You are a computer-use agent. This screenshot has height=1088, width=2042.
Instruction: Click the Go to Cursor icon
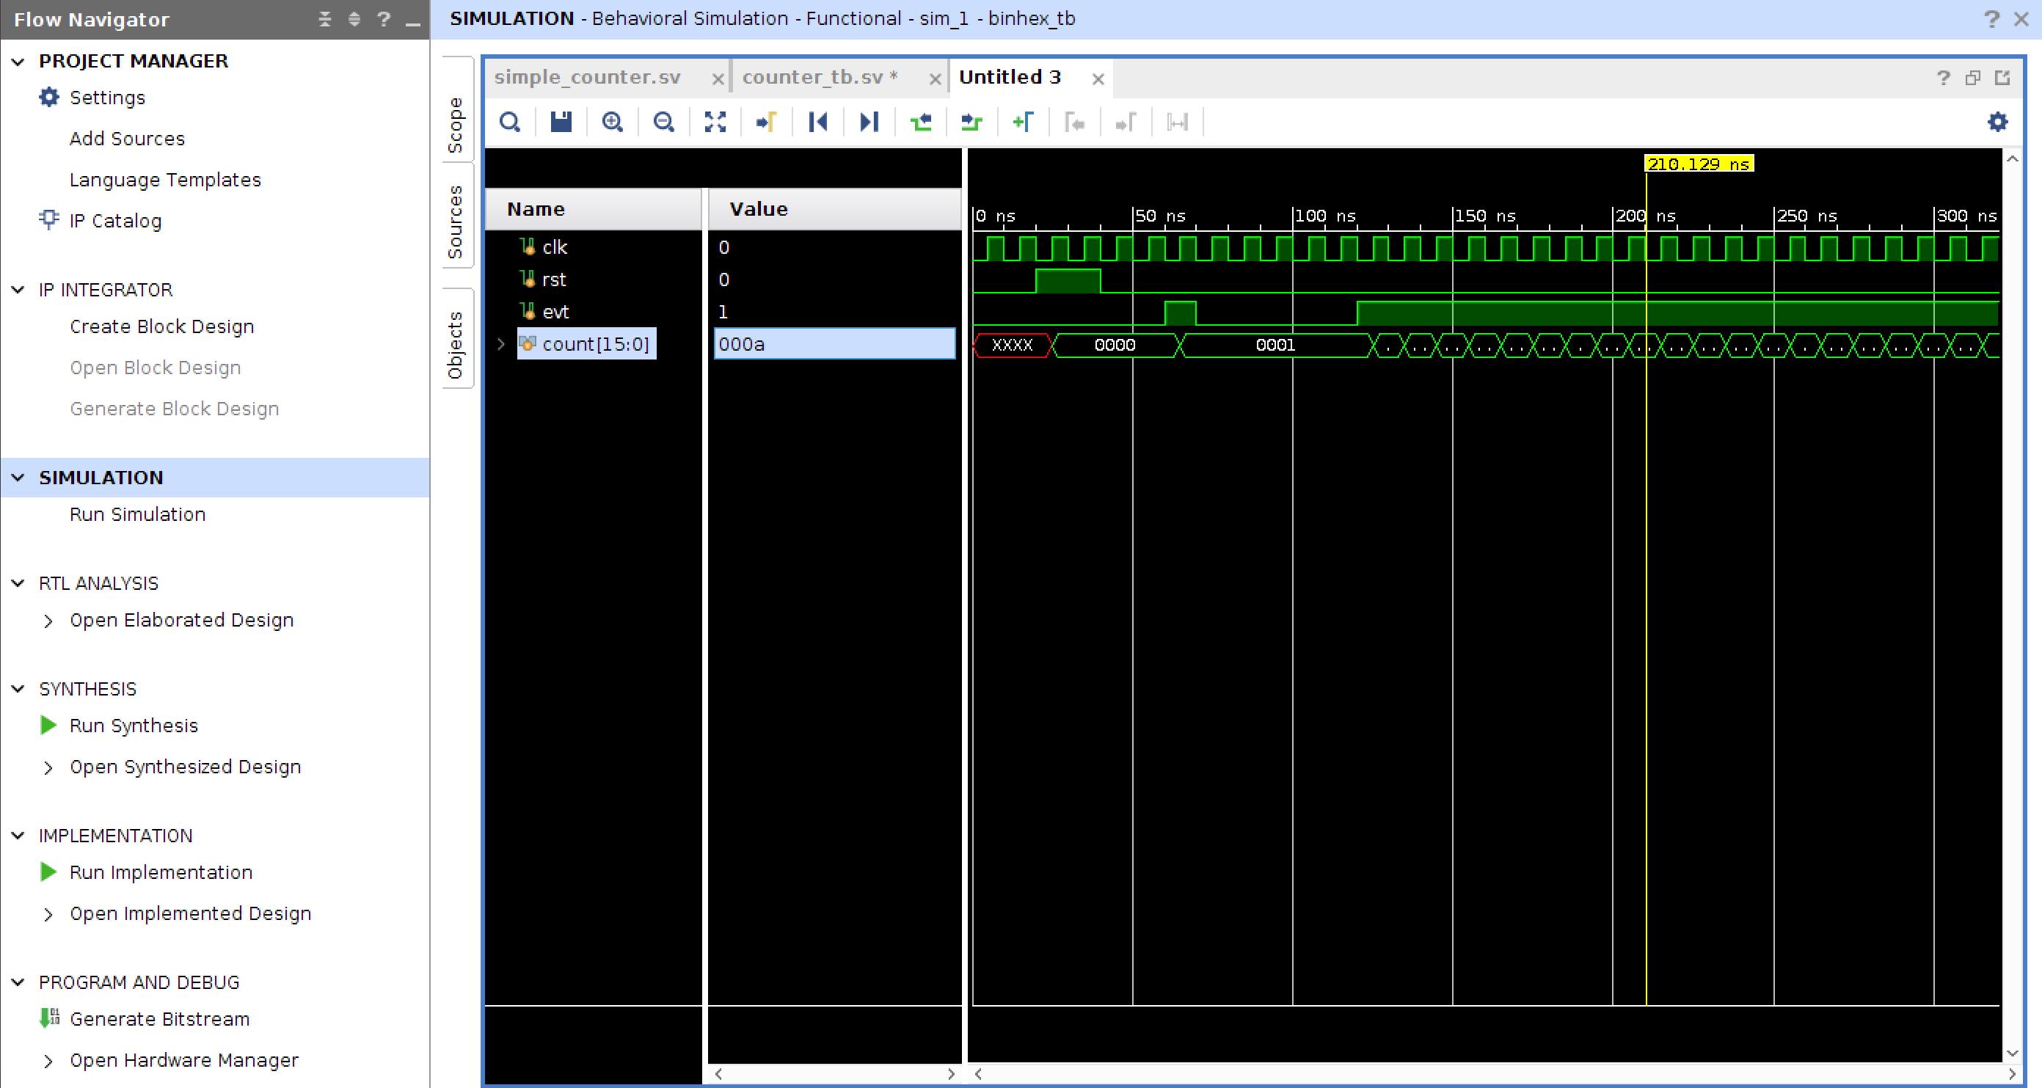pyautogui.click(x=767, y=122)
